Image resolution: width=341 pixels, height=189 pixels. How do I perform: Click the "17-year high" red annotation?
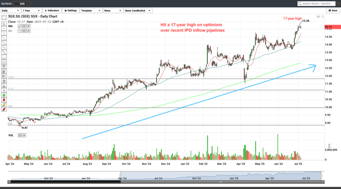(292, 19)
